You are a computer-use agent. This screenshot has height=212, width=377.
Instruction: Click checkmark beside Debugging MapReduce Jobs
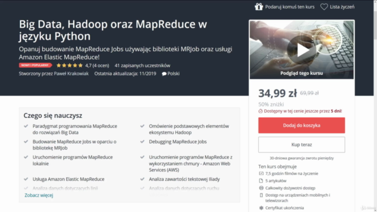pos(143,141)
